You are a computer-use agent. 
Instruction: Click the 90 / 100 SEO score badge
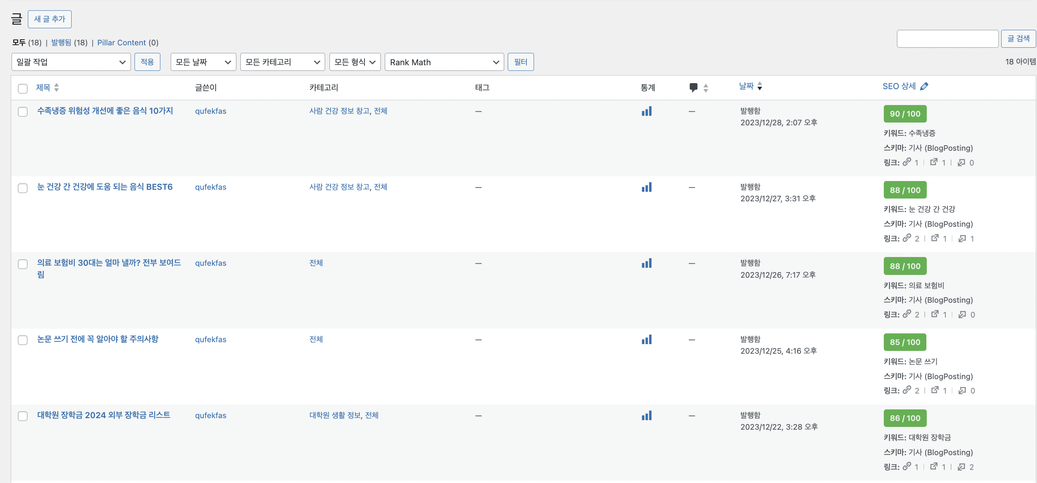point(904,114)
